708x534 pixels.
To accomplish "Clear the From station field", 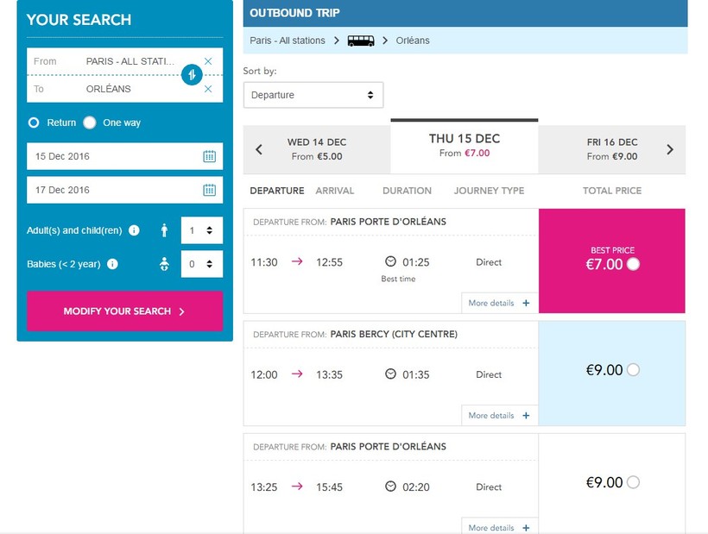I will pos(208,61).
